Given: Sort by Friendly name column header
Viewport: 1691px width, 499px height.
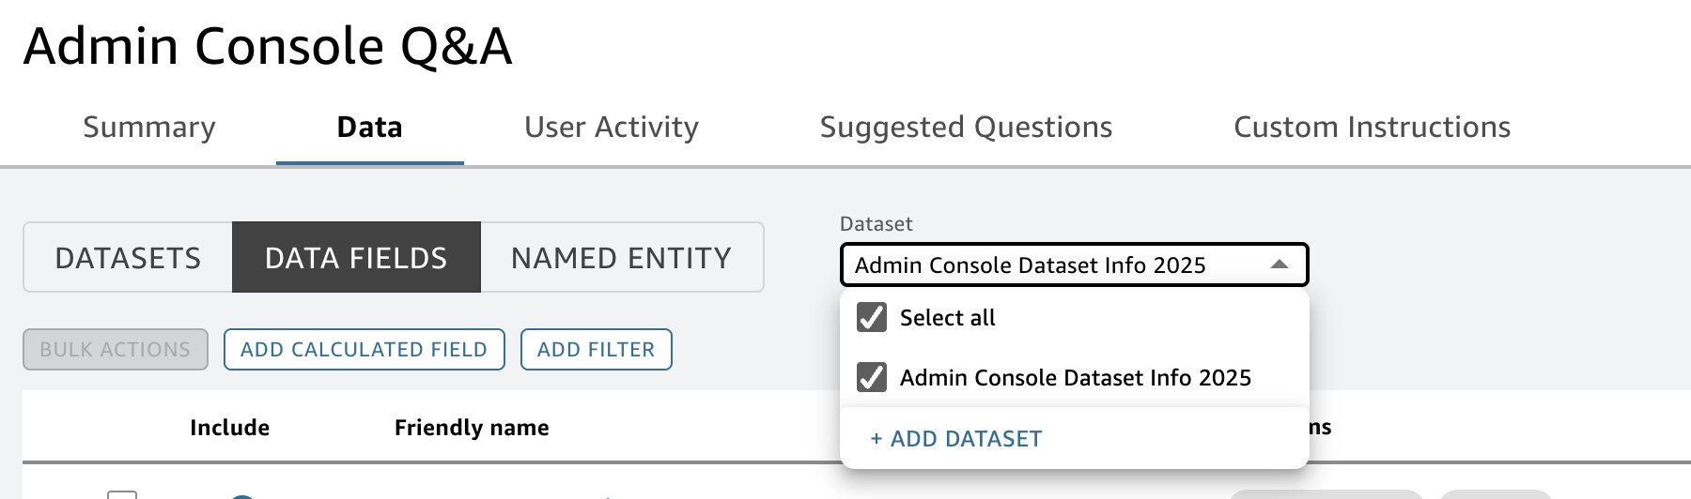Looking at the screenshot, I should pyautogui.click(x=472, y=428).
